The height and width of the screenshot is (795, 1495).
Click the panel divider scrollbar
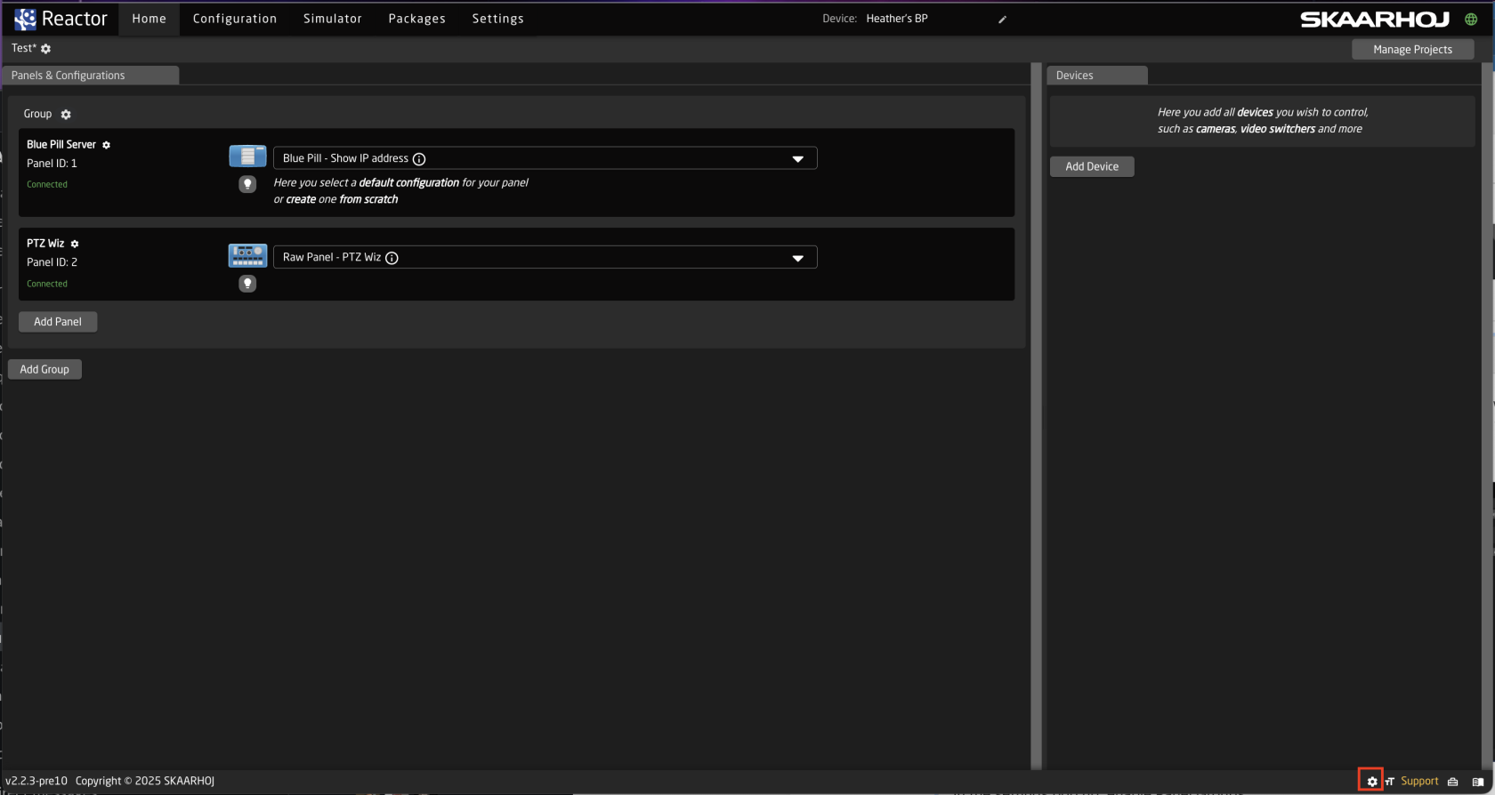(x=1036, y=416)
